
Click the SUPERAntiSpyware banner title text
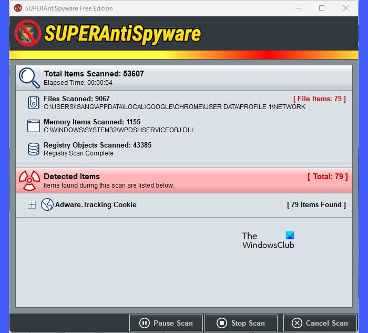click(x=122, y=34)
